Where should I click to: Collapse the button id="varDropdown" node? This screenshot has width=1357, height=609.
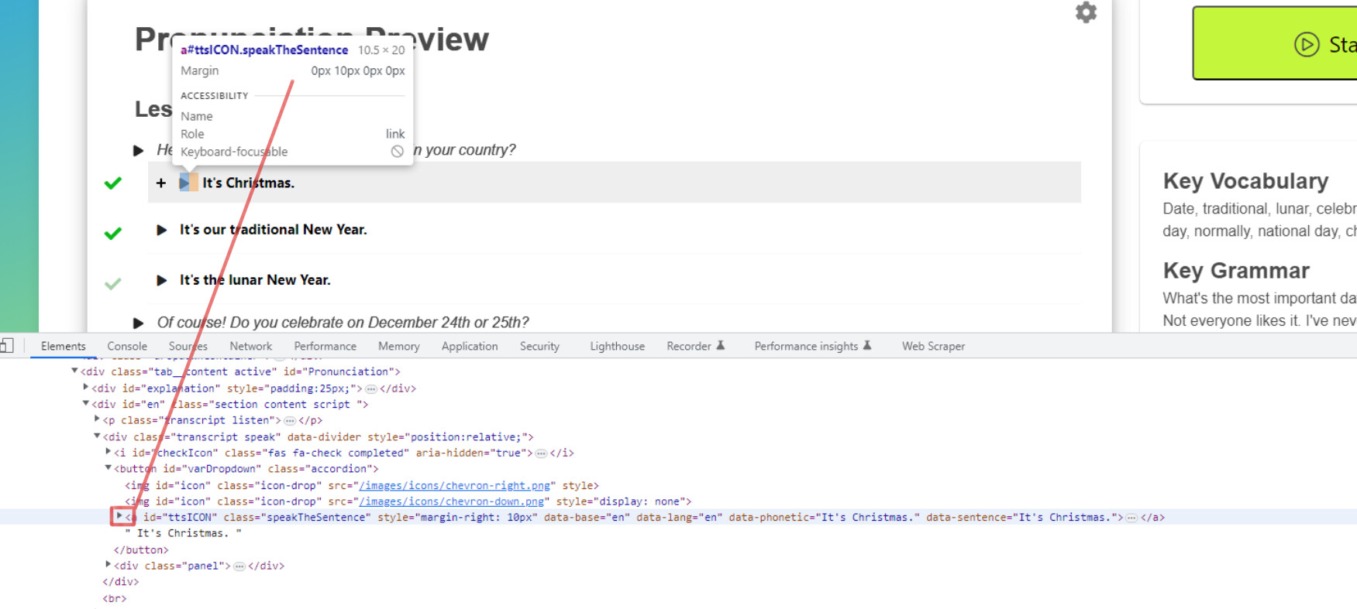[x=108, y=468]
